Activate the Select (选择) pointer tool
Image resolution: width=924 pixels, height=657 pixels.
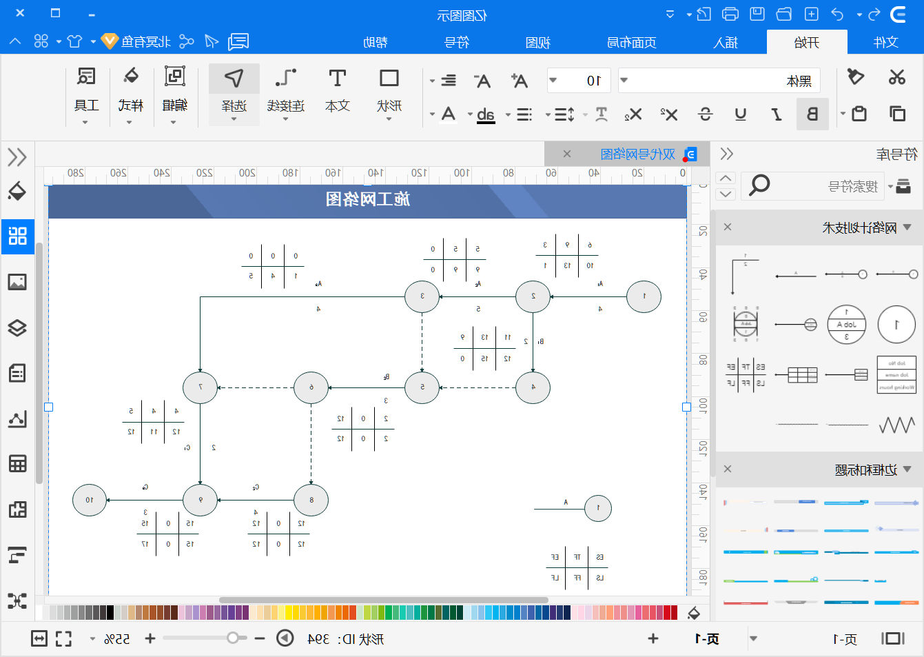pyautogui.click(x=234, y=94)
